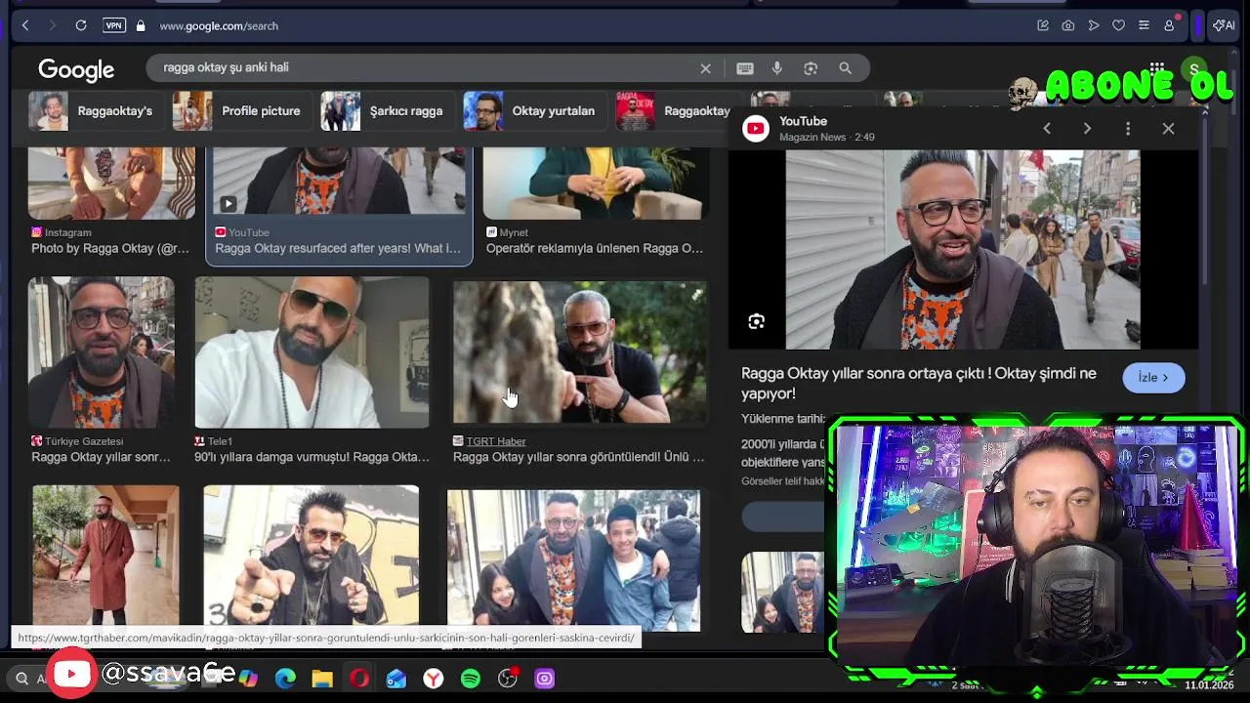The image size is (1250, 703).
Task: Search by image with Google Lens icon
Action: point(811,68)
